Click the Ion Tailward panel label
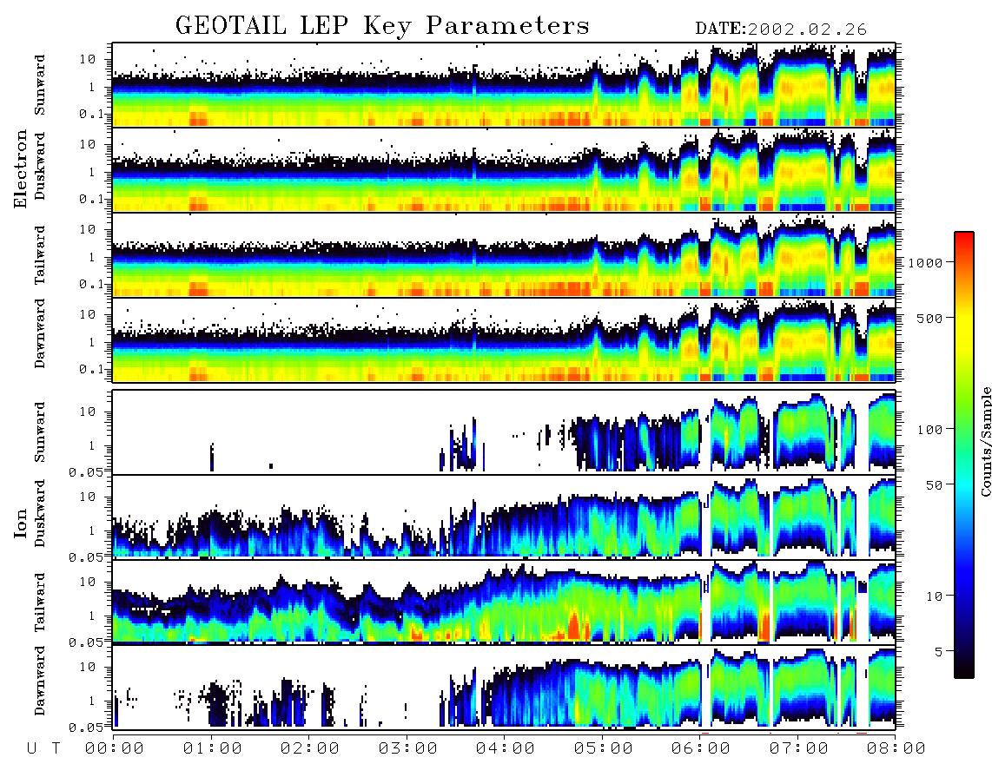 click(40, 603)
